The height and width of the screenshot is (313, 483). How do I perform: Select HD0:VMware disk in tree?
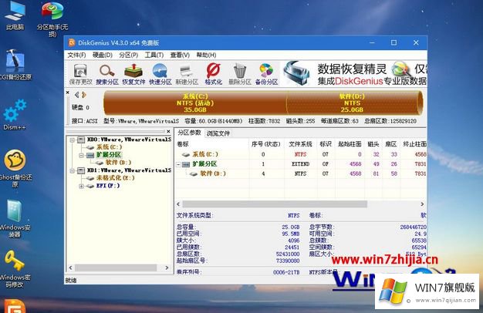click(129, 140)
